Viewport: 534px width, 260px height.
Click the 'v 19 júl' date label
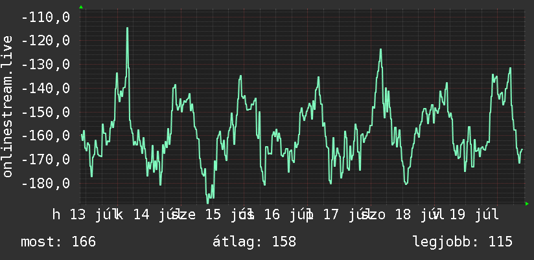(x=465, y=215)
